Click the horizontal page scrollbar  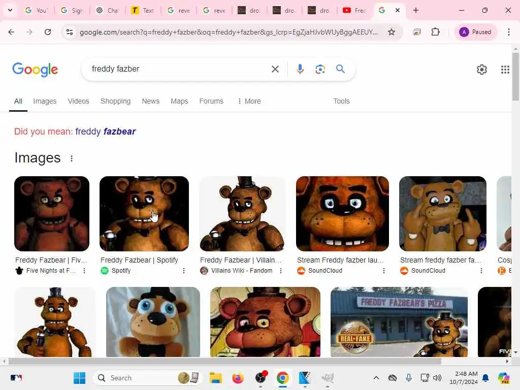(225, 361)
